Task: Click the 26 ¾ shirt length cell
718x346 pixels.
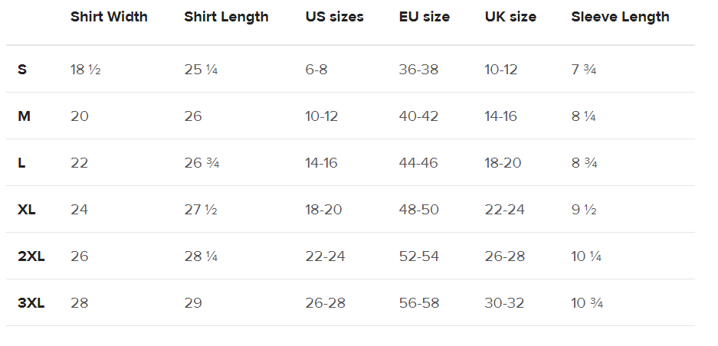Action: (202, 163)
